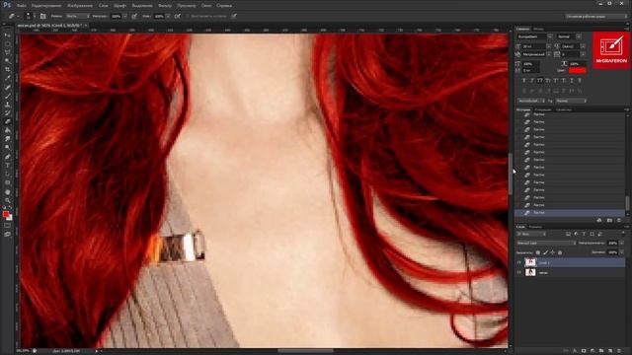This screenshot has width=632, height=355.
Task: Create a new layer button
Action: [x=610, y=351]
